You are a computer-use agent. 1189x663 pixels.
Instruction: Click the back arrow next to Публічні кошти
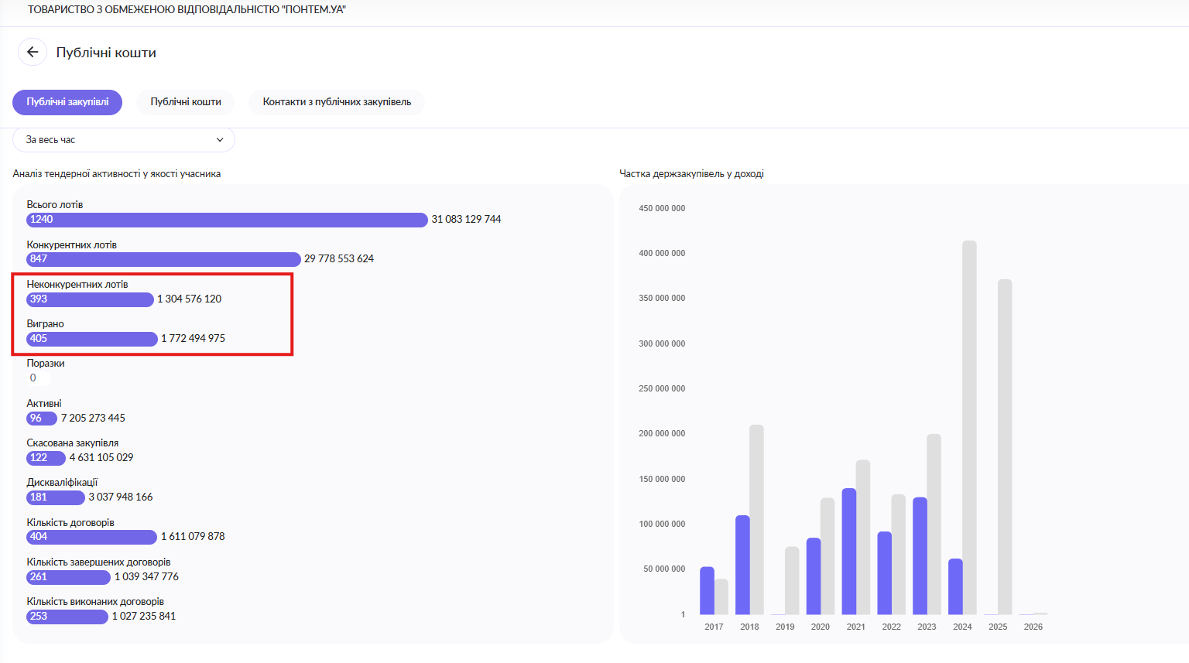pyautogui.click(x=33, y=53)
